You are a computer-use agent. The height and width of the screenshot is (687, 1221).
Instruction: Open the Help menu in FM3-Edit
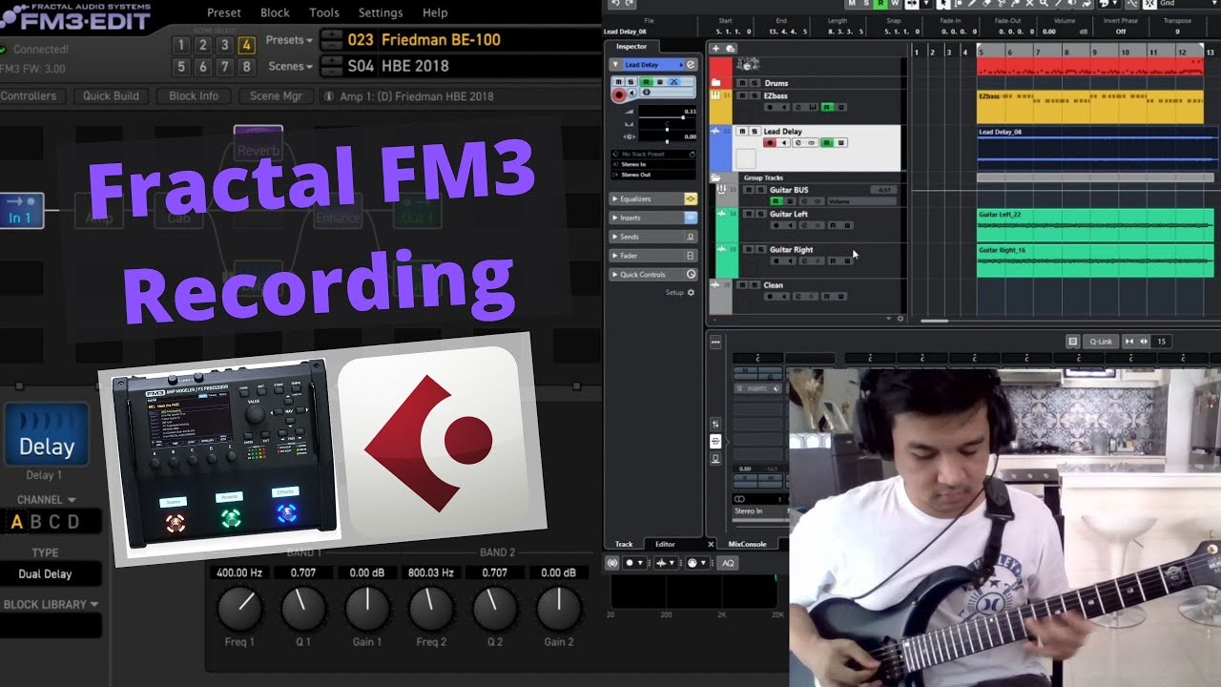tap(435, 12)
